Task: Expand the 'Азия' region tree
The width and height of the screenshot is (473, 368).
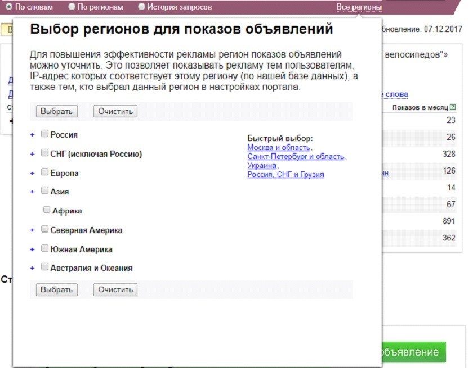Action: point(32,192)
